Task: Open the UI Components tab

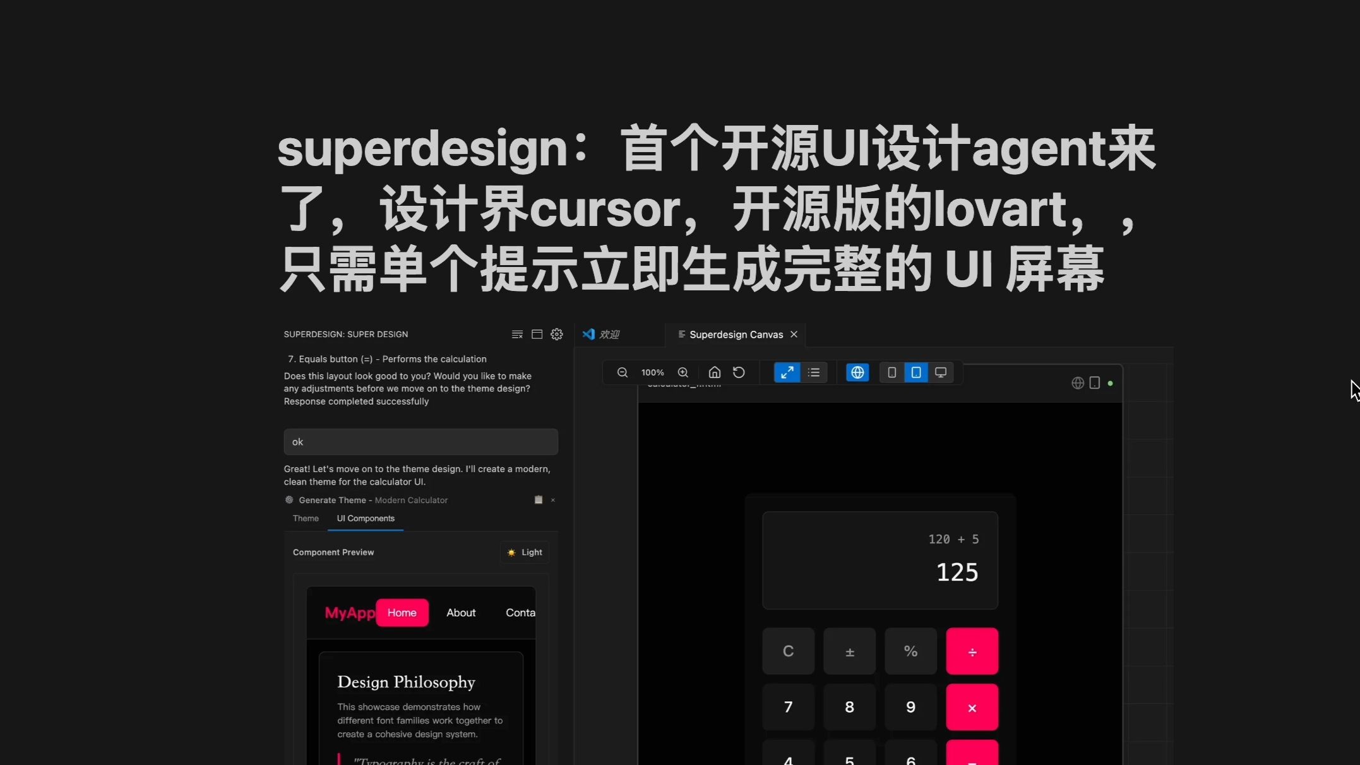Action: pyautogui.click(x=366, y=518)
